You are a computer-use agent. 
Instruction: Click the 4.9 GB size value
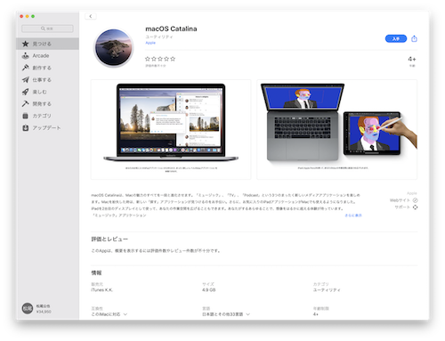coord(209,290)
